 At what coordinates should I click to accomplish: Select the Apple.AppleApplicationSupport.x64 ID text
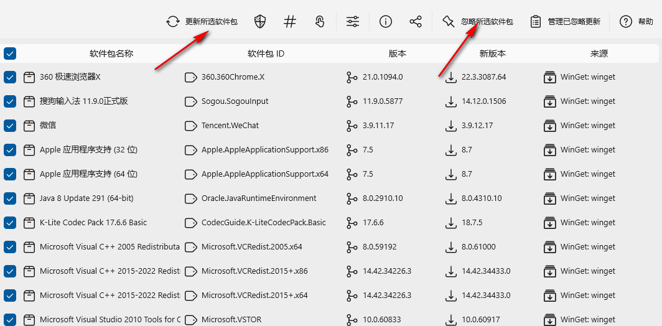(264, 174)
